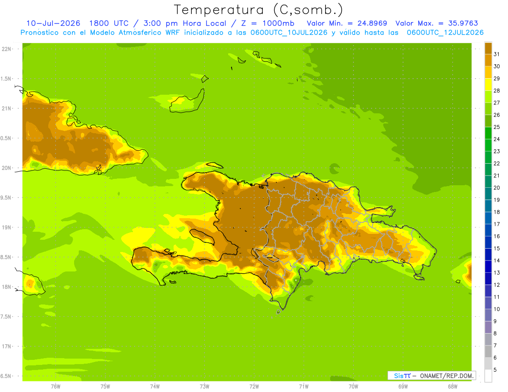Click the 22N latitude label

pyautogui.click(x=6, y=49)
